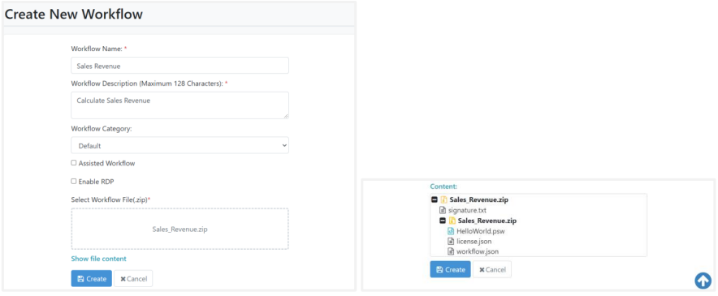Viewport: 718px width, 296px height.
Task: Tick the Enable RDP checkbox
Action: click(x=74, y=181)
